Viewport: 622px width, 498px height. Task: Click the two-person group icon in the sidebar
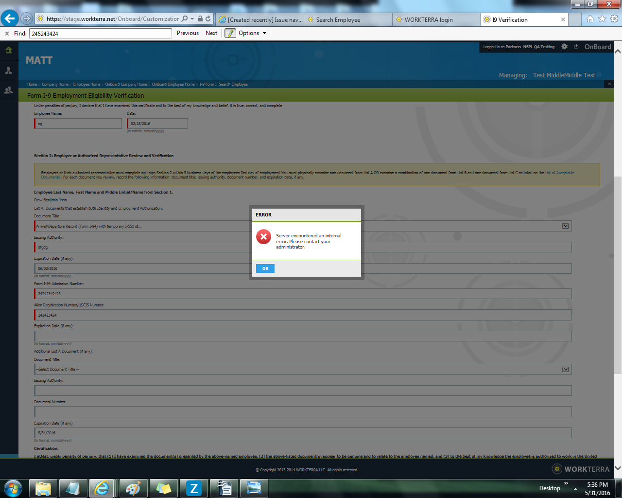point(9,90)
